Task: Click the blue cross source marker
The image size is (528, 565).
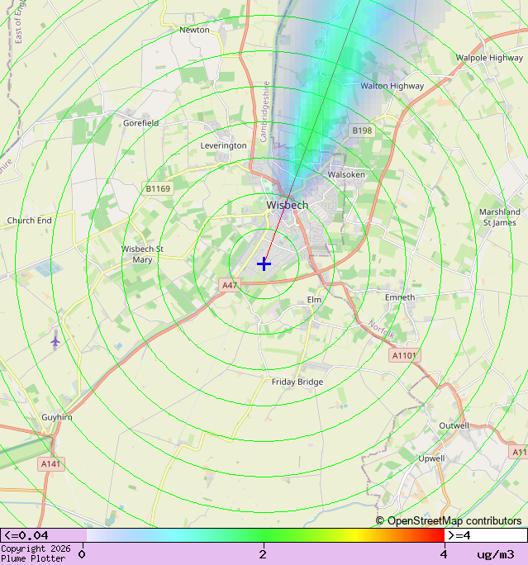Action: [264, 264]
